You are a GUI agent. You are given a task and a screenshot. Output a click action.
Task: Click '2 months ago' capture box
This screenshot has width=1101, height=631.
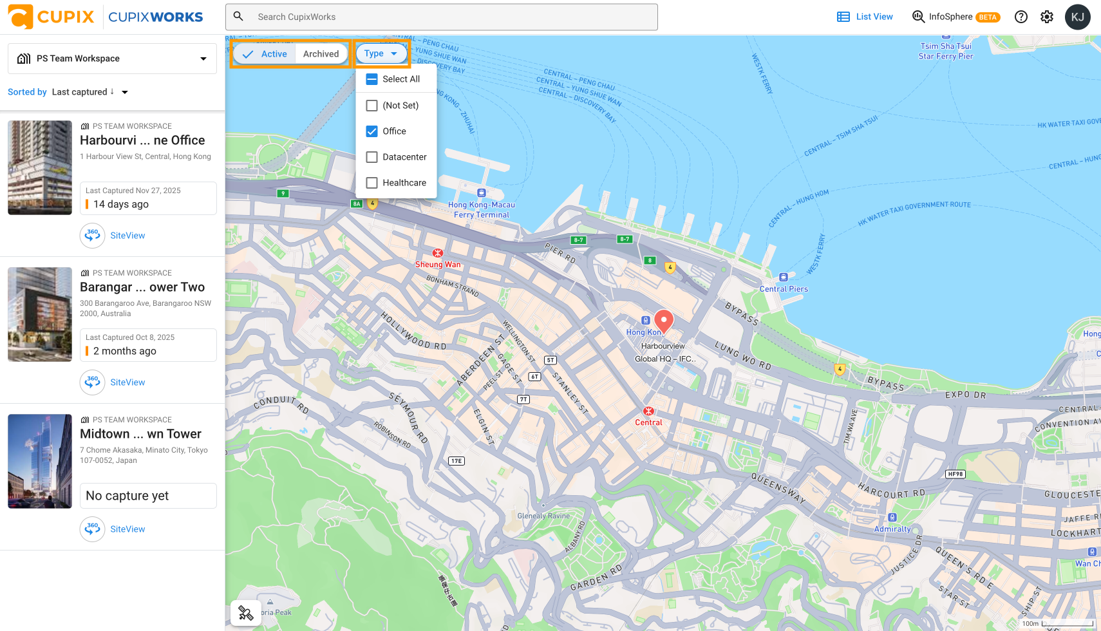tap(148, 345)
